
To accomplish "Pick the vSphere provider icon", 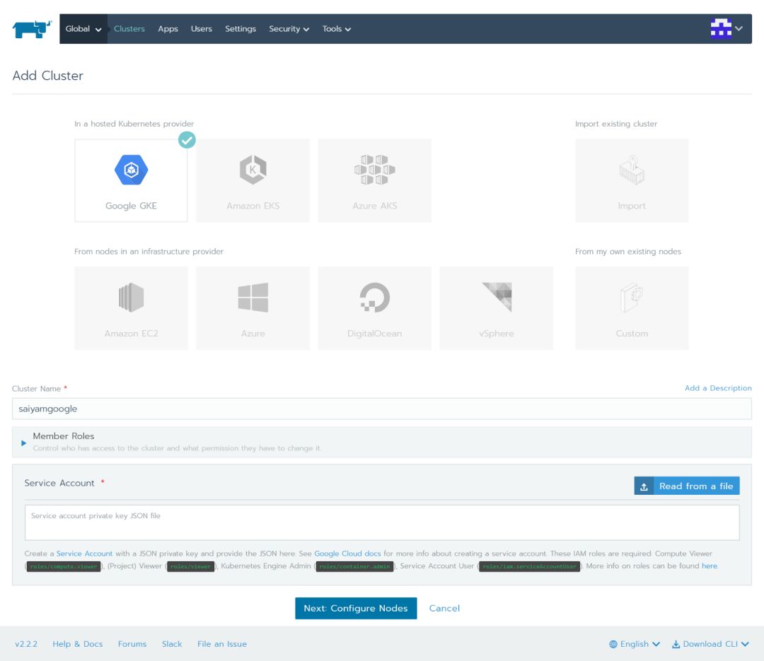I will coord(497,297).
